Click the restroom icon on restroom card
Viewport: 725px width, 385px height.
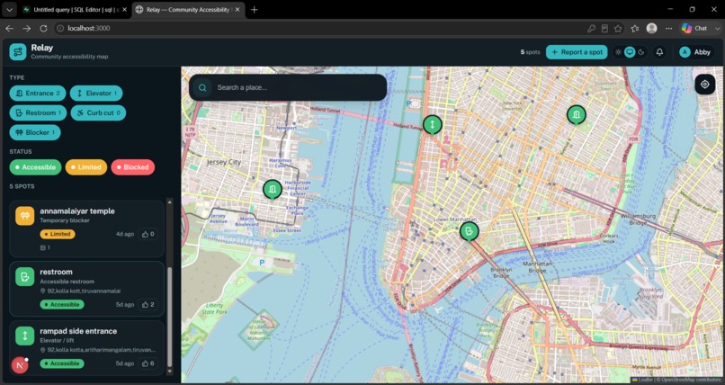[25, 277]
